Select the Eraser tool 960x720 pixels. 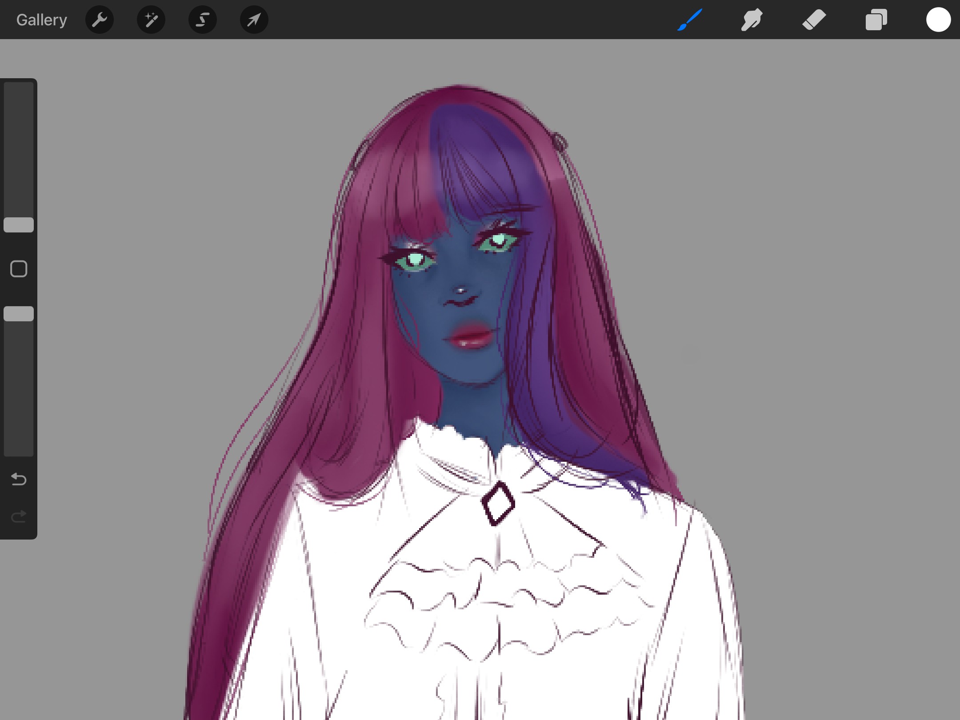coord(814,20)
